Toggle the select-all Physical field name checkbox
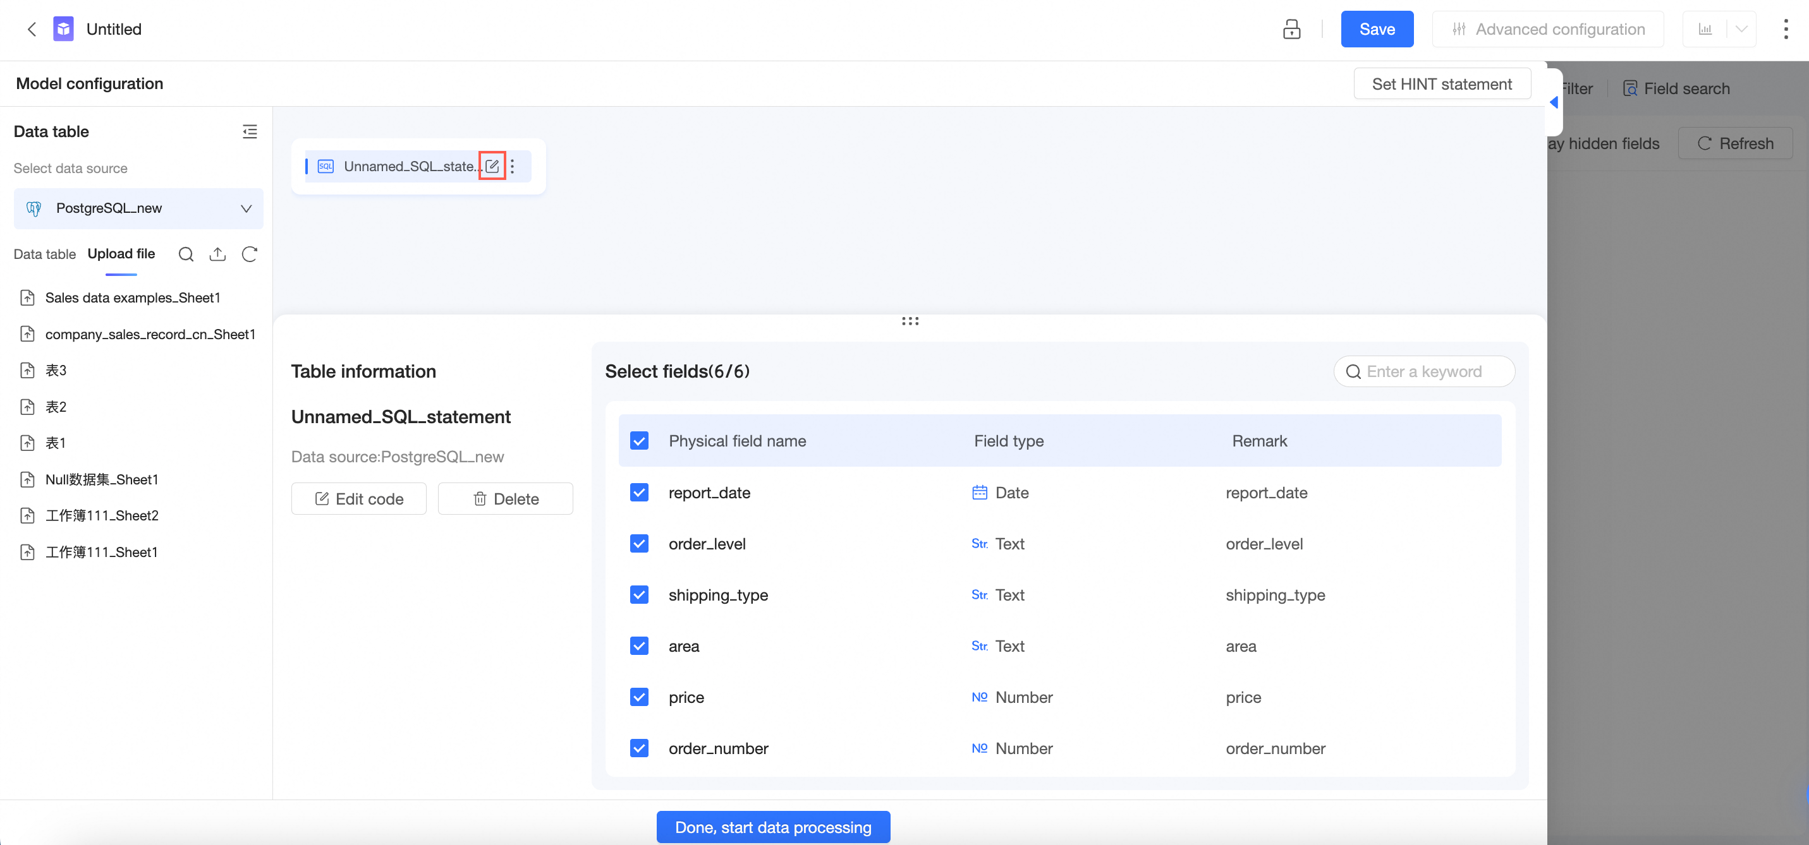The image size is (1809, 845). (x=639, y=441)
